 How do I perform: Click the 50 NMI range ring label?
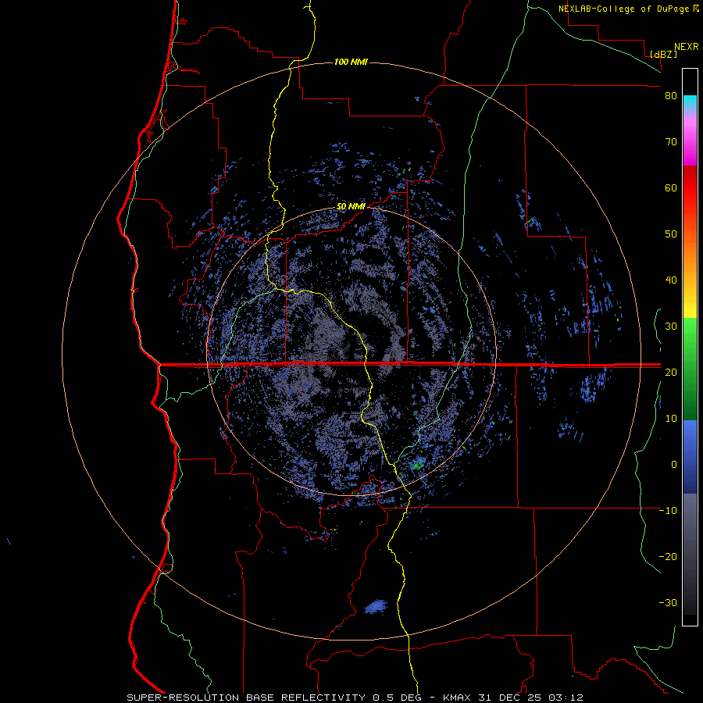tap(351, 206)
